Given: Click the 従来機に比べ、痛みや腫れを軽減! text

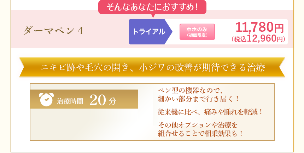Looking at the screenshot, I should [211, 112].
